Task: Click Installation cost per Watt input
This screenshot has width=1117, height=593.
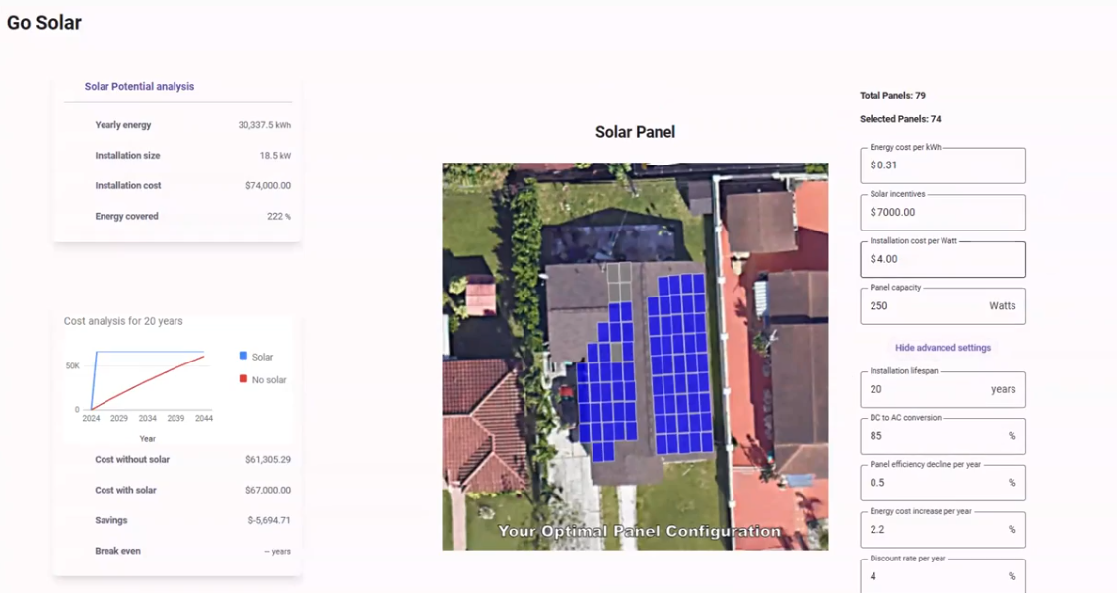Action: tap(942, 259)
